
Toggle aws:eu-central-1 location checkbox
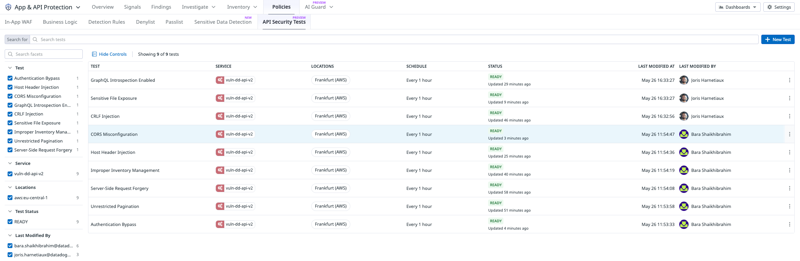point(10,198)
